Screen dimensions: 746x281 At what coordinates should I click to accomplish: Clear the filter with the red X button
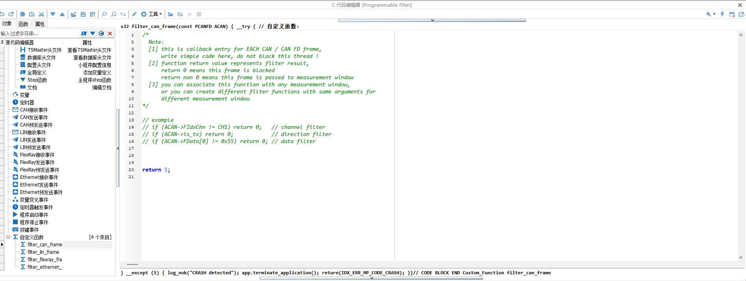point(110,33)
